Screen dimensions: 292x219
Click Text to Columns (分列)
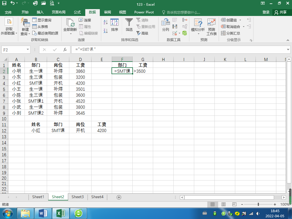166,25
